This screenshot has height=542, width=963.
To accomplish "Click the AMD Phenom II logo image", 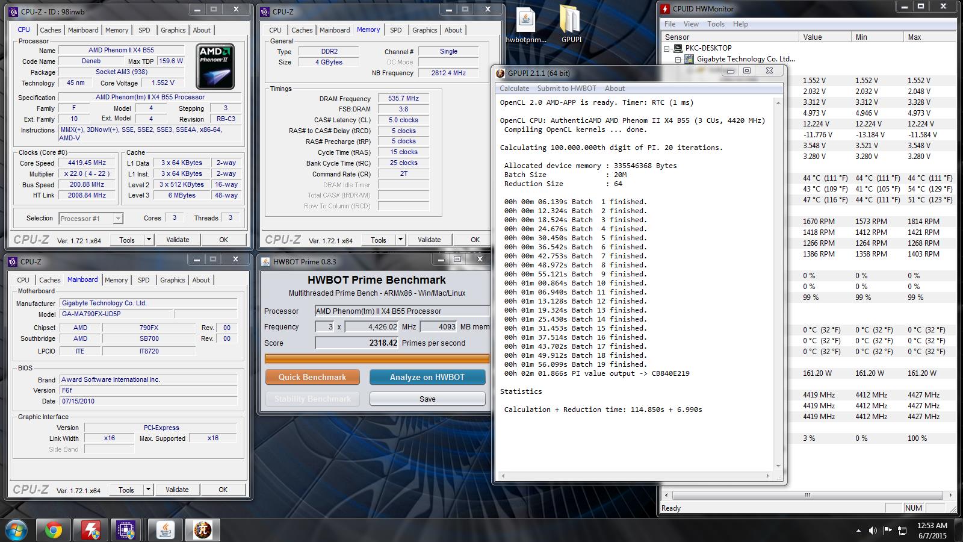I will pos(215,66).
